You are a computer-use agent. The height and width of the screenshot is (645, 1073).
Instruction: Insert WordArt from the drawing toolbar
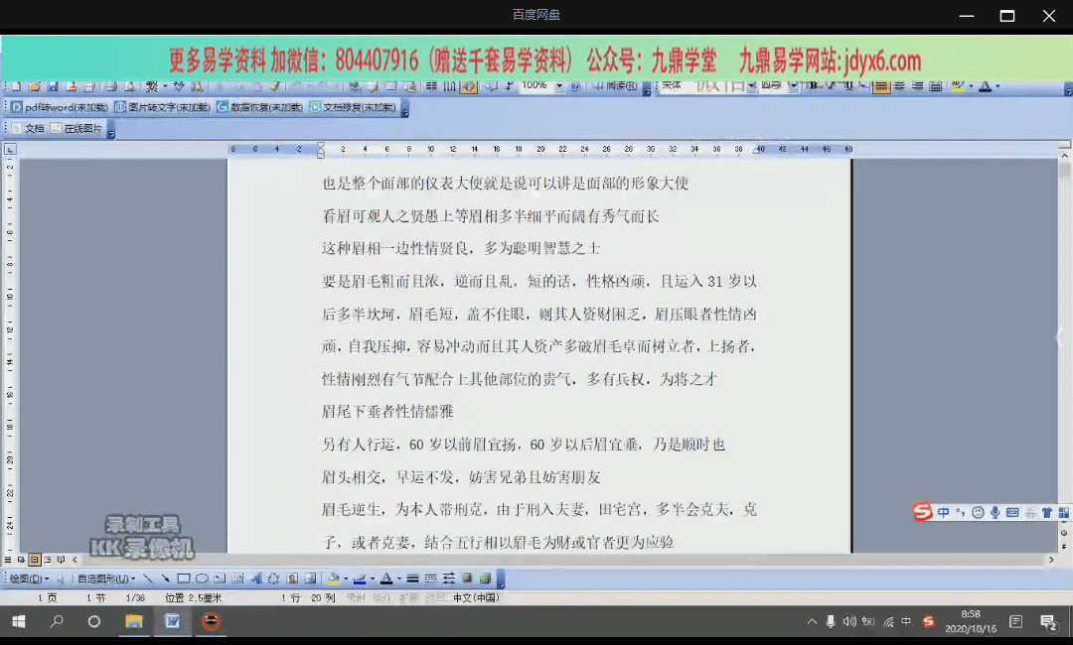(255, 579)
